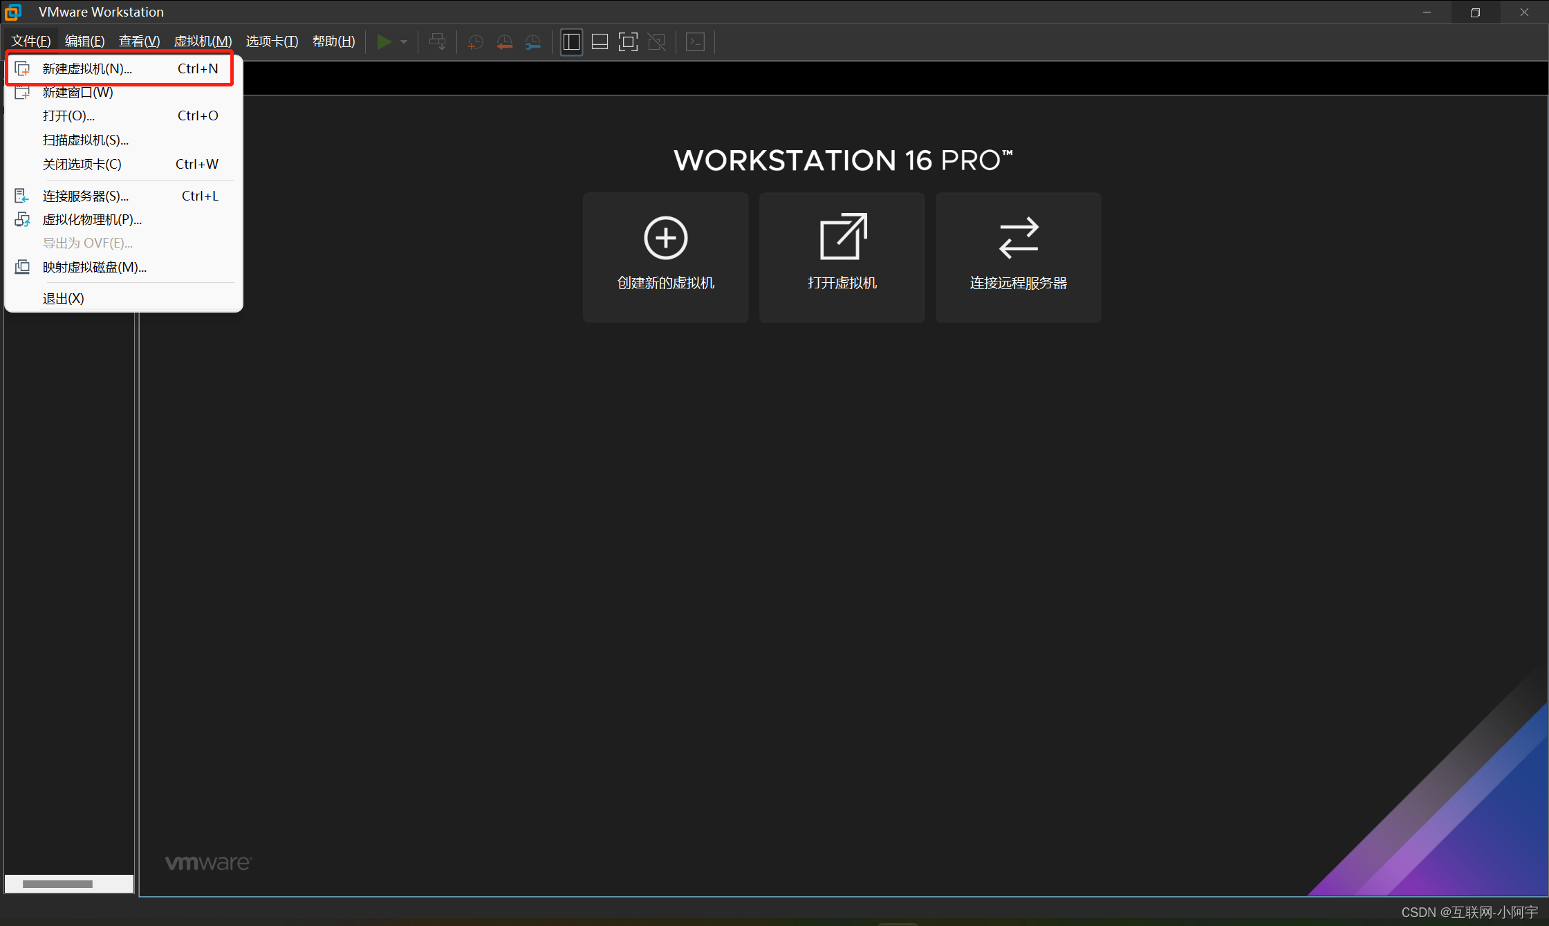The height and width of the screenshot is (926, 1549).
Task: Select 新建虚拟机(N)... menu entry
Action: (x=87, y=68)
